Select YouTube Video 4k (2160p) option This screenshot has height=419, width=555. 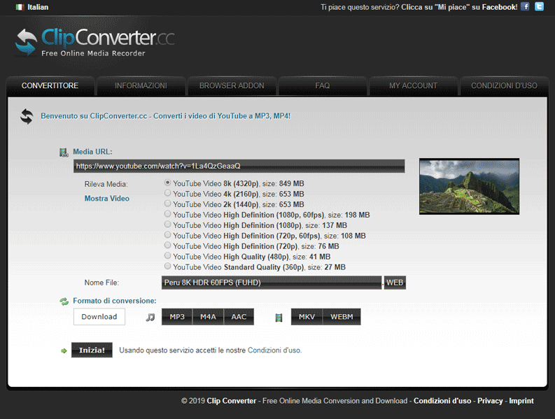(167, 193)
